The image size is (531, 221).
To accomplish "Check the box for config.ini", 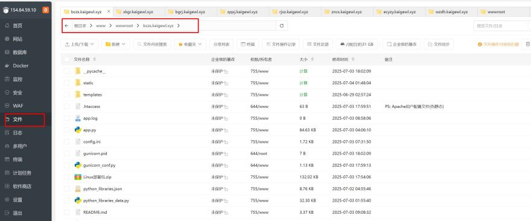I will [x=67, y=142].
